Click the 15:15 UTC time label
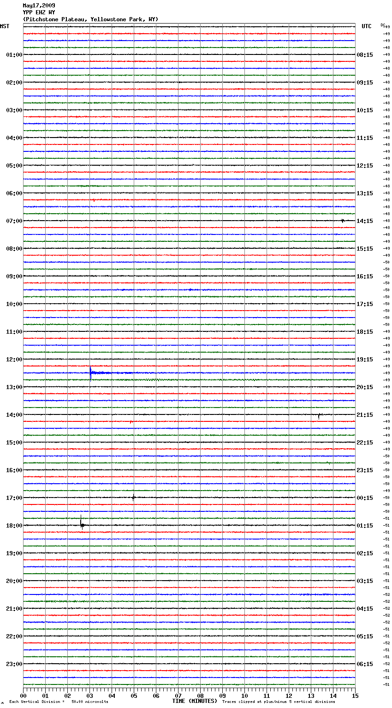Screen dimensions: 392x708 pos(365,249)
